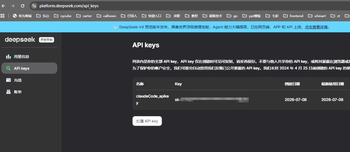The image size is (350, 152).
Task: Click the billing inbox icon
Action: click(x=8, y=92)
